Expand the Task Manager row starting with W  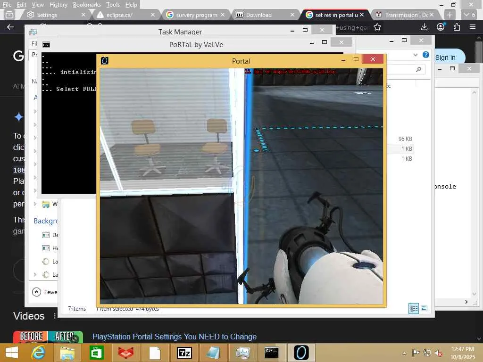(x=35, y=204)
